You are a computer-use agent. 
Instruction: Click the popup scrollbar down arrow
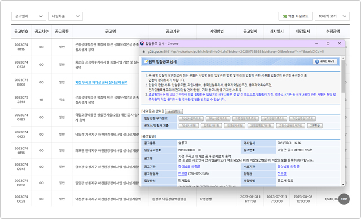coord(343,184)
